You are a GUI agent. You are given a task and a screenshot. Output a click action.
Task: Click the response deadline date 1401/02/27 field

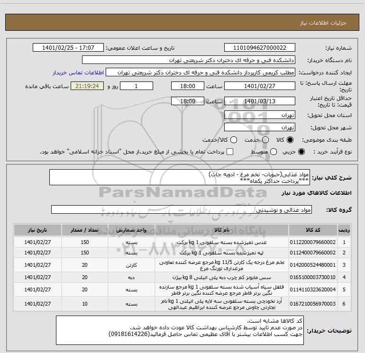(260, 86)
